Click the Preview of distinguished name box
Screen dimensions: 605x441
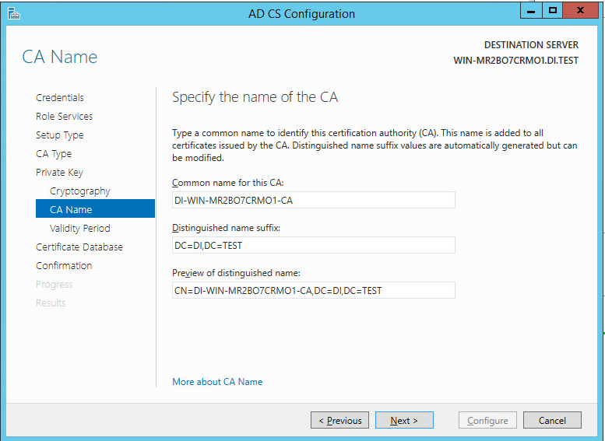click(x=313, y=291)
